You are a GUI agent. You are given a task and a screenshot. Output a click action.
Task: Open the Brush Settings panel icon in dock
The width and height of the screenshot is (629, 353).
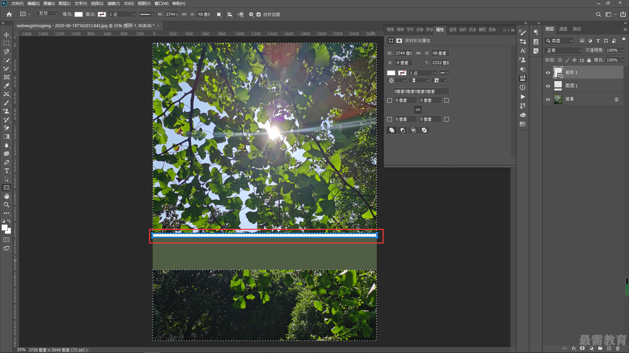523,32
